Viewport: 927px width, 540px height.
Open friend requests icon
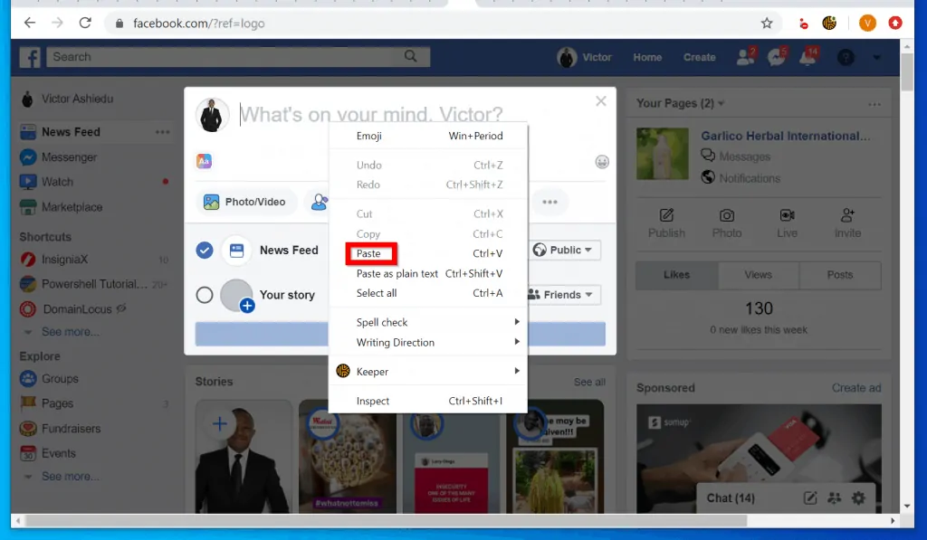pyautogui.click(x=746, y=57)
